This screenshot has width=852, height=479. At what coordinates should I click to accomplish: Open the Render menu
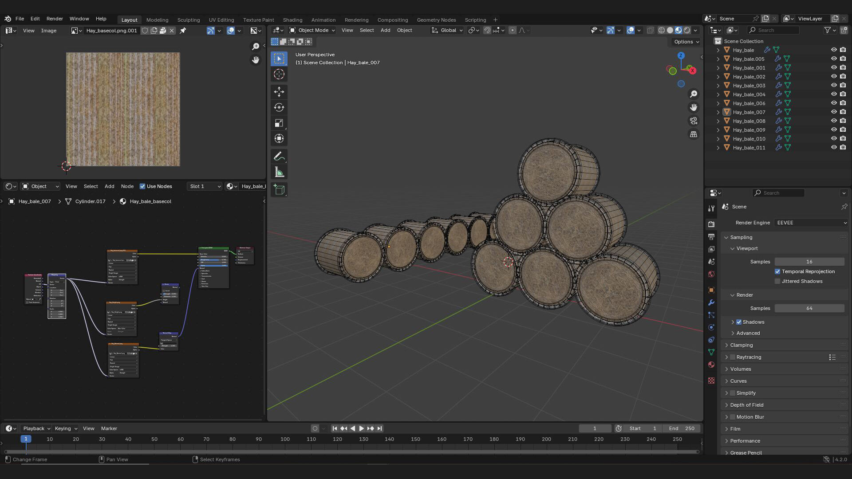point(55,19)
